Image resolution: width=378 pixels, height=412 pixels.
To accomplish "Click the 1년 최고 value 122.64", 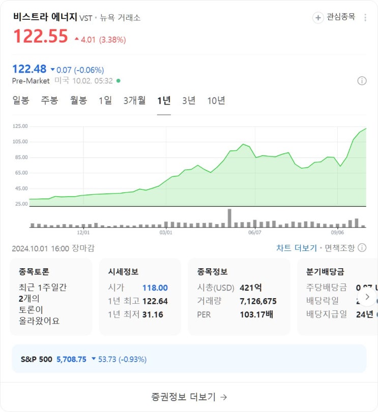I will coord(155,301).
